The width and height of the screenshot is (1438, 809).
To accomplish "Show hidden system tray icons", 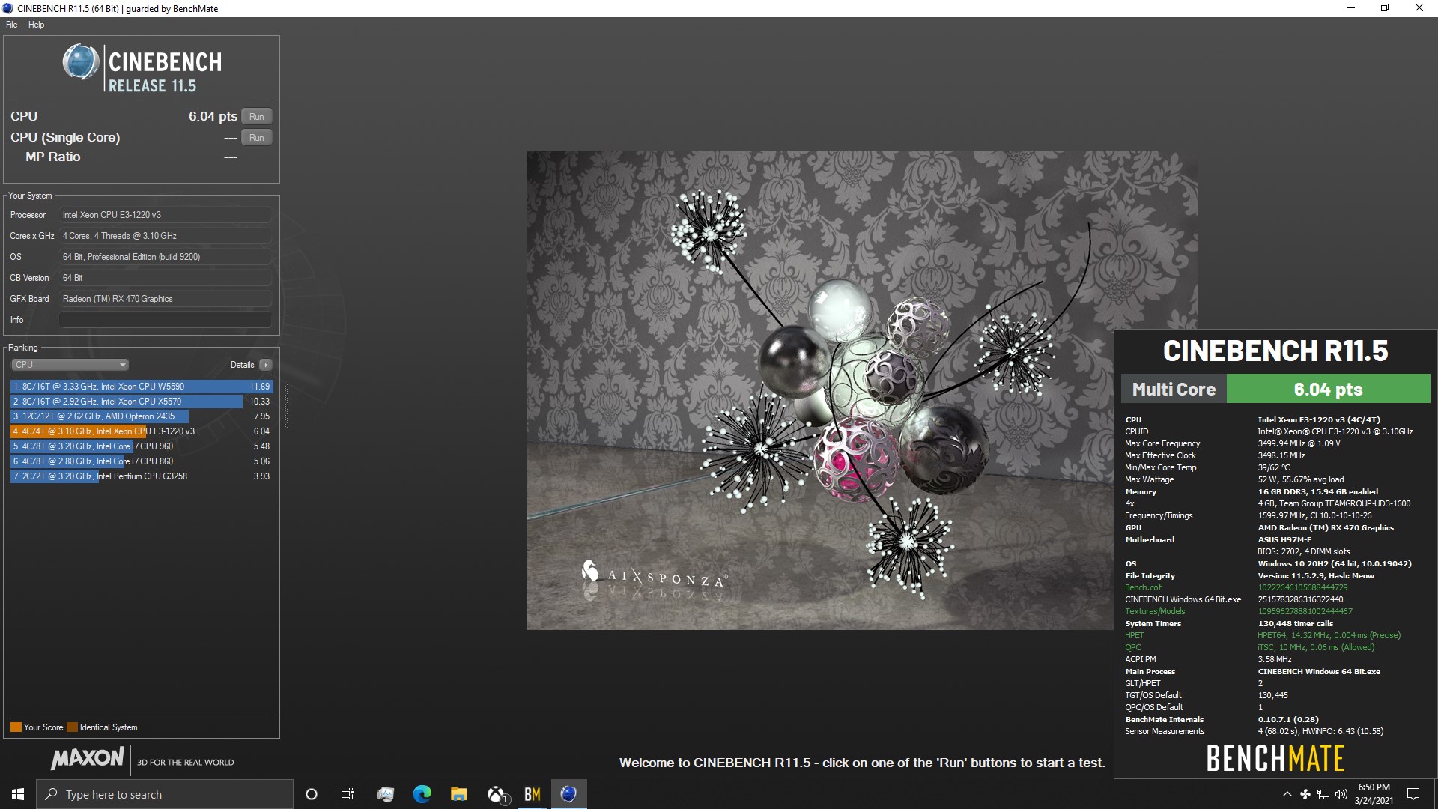I will coord(1287,794).
